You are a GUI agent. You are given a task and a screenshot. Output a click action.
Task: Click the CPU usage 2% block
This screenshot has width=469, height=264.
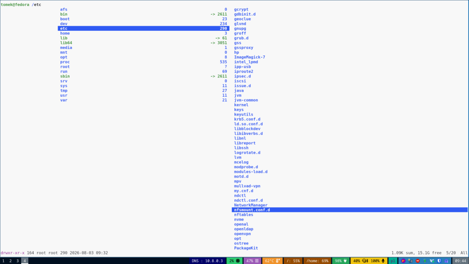tap(234, 261)
